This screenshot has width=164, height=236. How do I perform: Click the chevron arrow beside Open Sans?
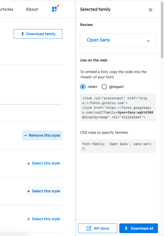point(148,41)
